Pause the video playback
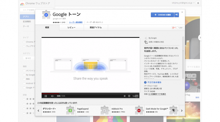The height and width of the screenshot is (122, 220). (46, 96)
